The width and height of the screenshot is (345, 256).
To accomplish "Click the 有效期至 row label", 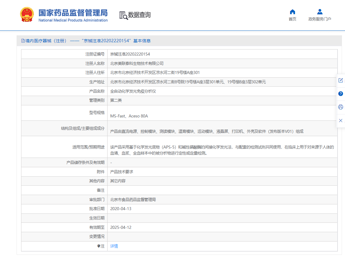I will [97, 227].
